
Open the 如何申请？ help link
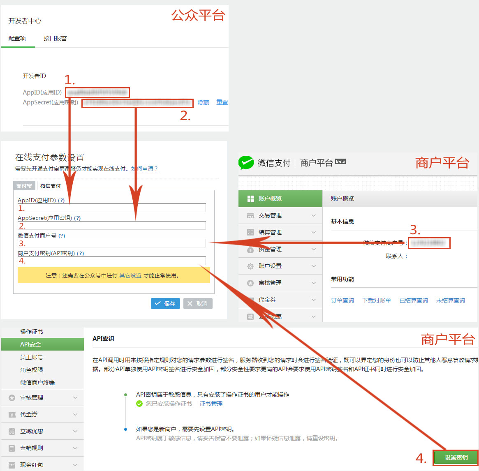coord(144,169)
